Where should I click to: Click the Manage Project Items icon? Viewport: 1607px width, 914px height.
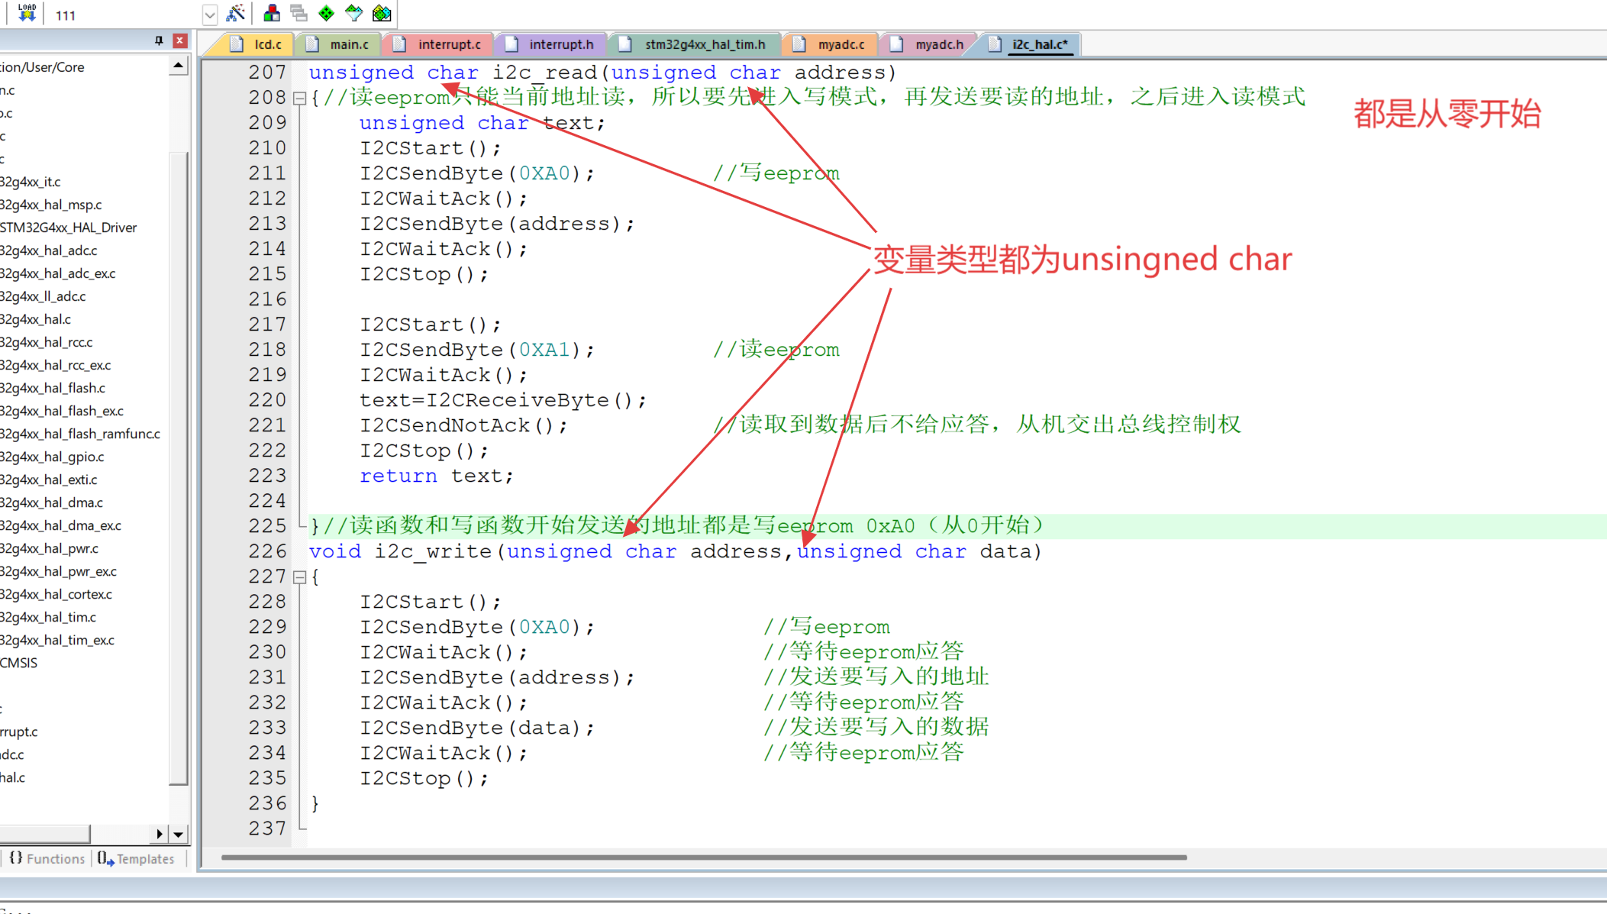pyautogui.click(x=272, y=13)
